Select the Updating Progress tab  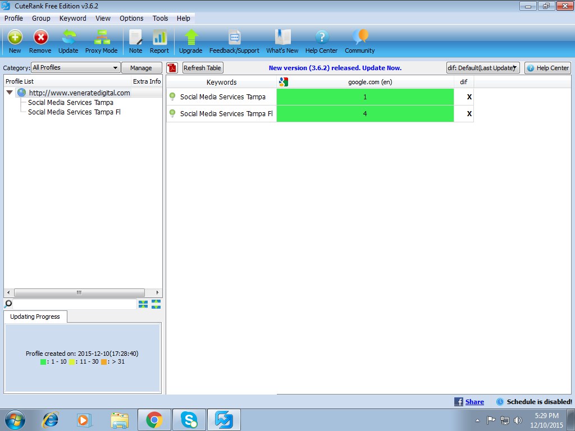(x=35, y=317)
